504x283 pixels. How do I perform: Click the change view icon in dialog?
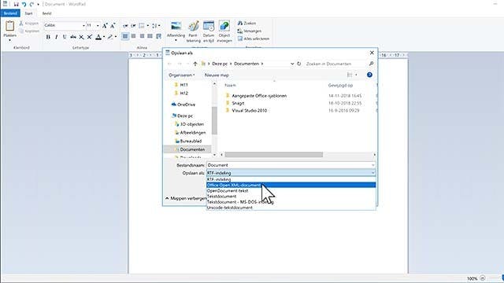(x=350, y=75)
